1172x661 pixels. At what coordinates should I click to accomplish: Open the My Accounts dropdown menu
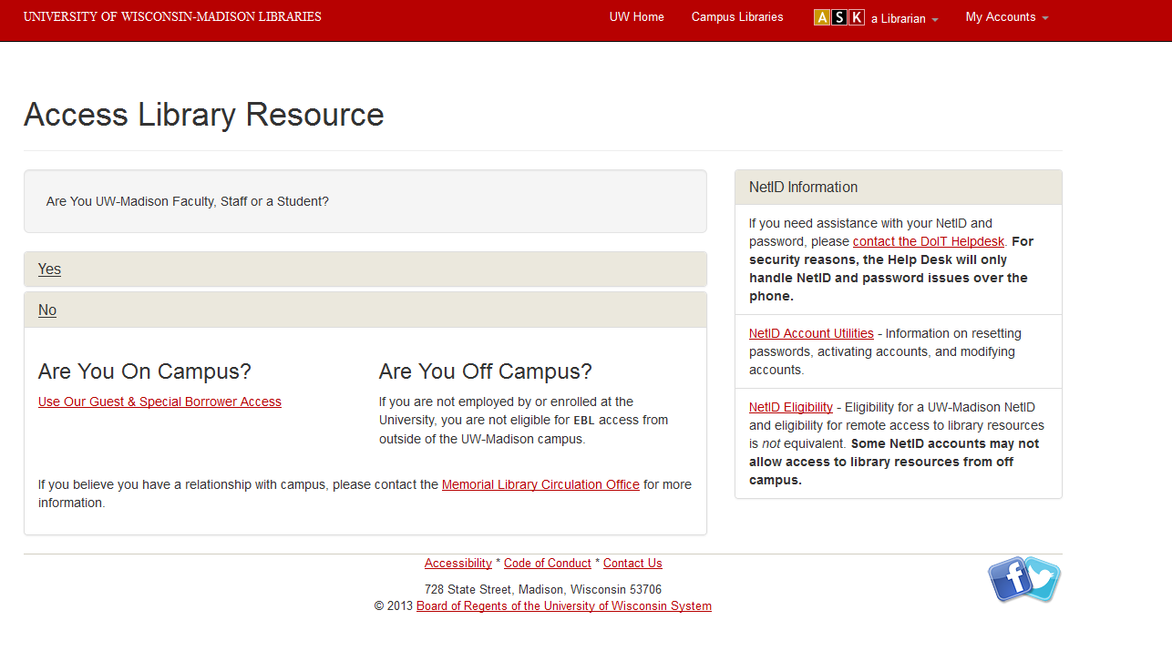(x=1007, y=17)
